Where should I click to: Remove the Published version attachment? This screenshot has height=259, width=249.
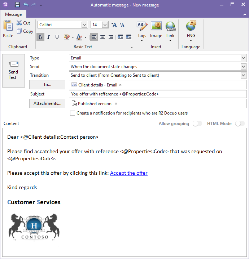[x=116, y=104]
